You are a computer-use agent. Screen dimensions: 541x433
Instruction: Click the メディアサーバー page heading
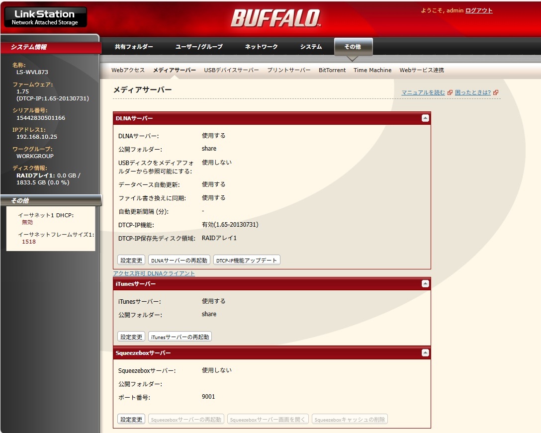click(143, 89)
